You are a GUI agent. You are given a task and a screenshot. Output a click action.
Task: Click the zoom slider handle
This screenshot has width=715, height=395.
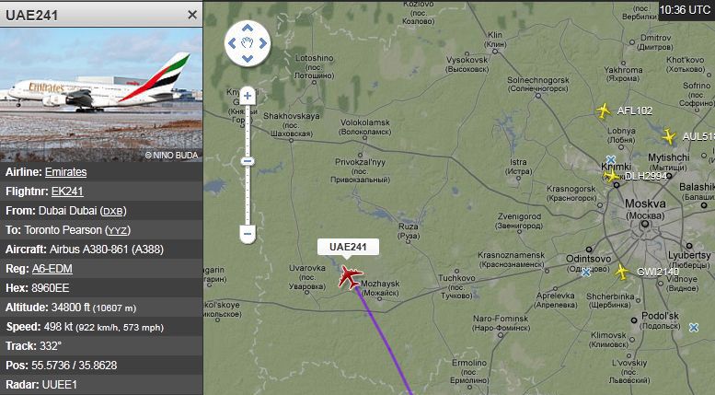pos(248,161)
